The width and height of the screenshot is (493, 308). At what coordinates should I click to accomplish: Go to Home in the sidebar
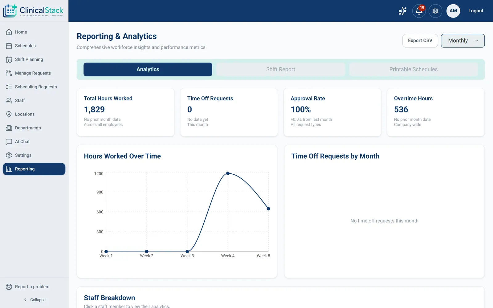coord(34,32)
